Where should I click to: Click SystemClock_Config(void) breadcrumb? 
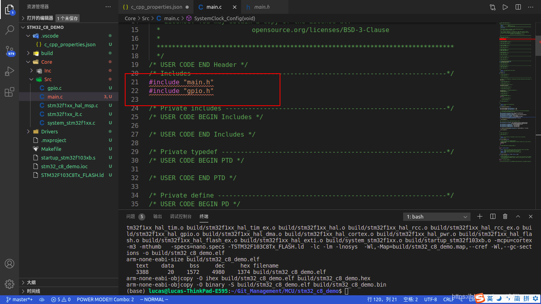coord(220,18)
